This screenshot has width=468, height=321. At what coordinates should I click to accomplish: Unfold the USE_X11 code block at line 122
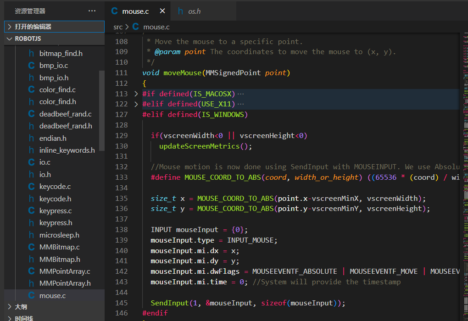pyautogui.click(x=136, y=104)
